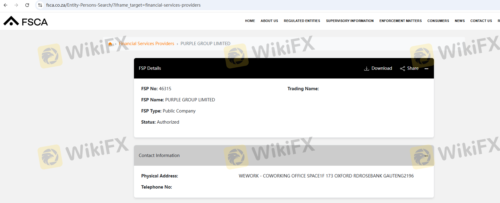This screenshot has height=203, width=500.
Task: Follow the Financial Services Providers breadcrumb link
Action: pos(146,44)
